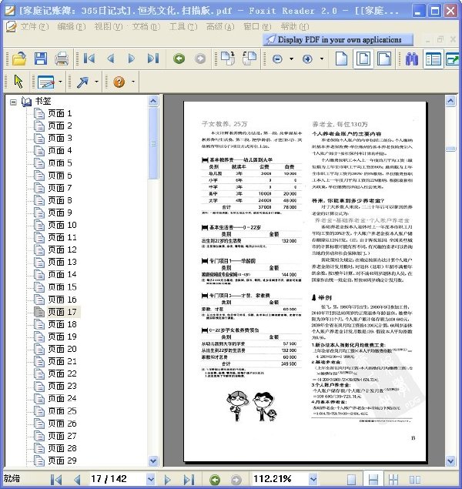462x489 pixels.
Task: Go to first page in status bar
Action: 56,480
